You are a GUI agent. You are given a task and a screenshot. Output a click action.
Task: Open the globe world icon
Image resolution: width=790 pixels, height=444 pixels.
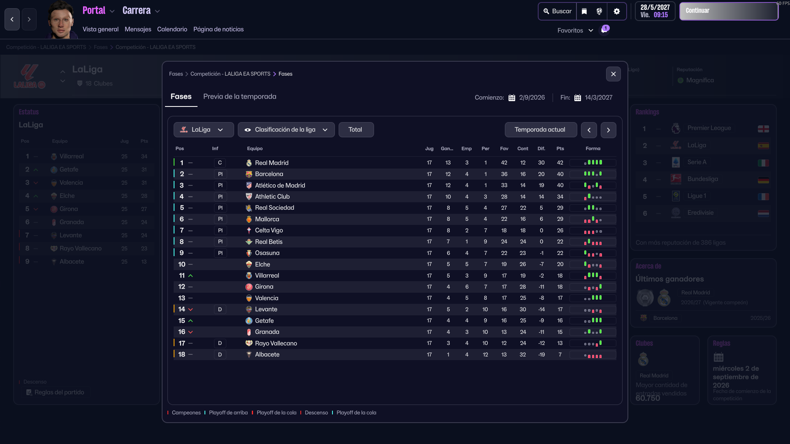(x=599, y=12)
